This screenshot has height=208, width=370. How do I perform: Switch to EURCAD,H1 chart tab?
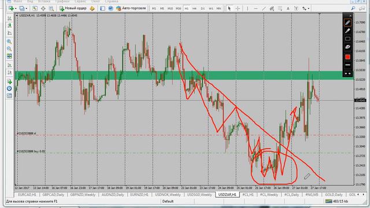27,195
